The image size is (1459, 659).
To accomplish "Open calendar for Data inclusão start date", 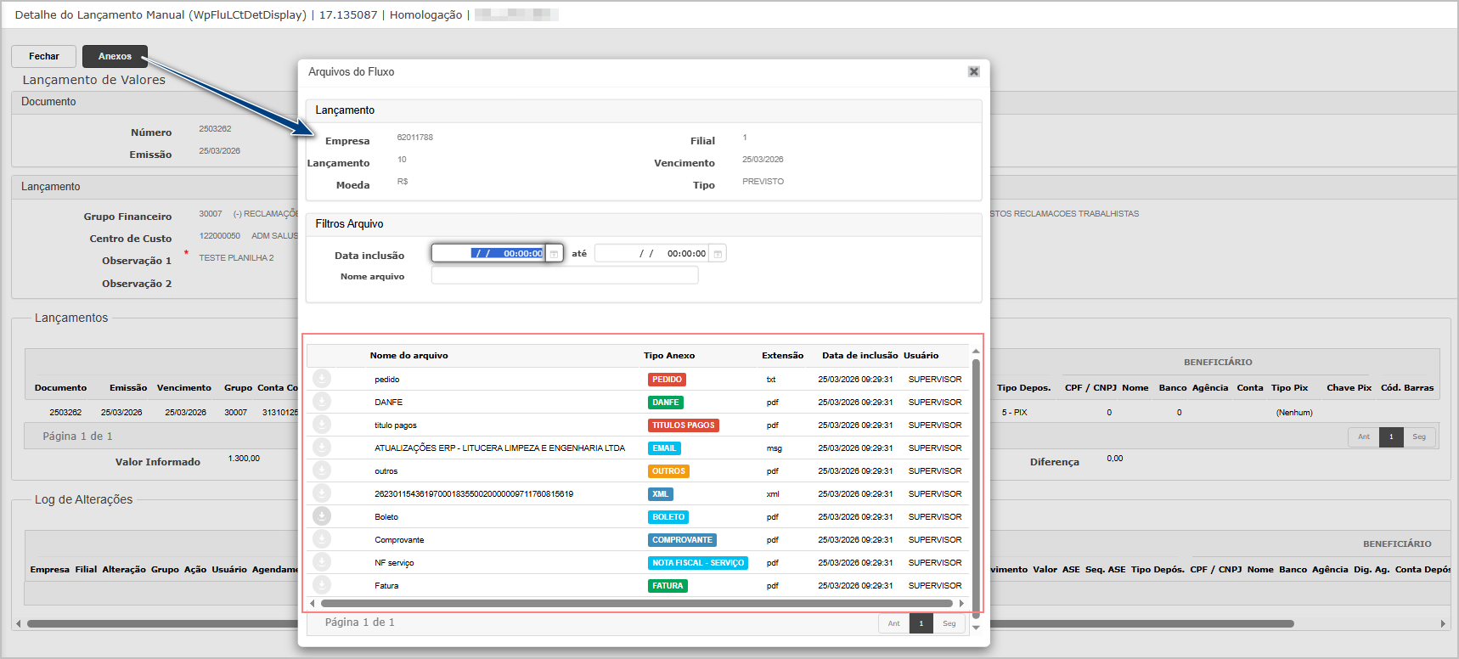I will [554, 253].
